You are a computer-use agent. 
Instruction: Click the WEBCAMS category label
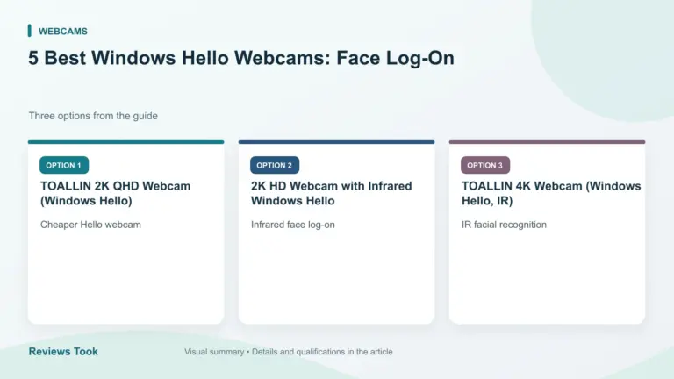[x=63, y=32]
